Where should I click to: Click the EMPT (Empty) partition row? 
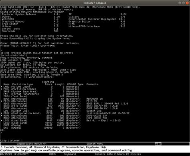[42, 125]
